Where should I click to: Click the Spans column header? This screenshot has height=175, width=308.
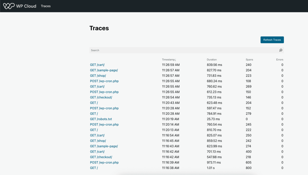click(x=249, y=60)
